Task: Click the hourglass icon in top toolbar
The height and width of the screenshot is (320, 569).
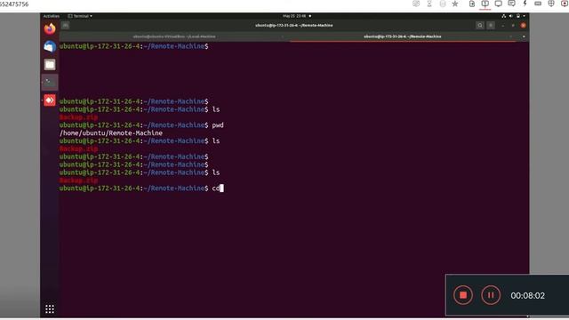Action: pos(429,4)
